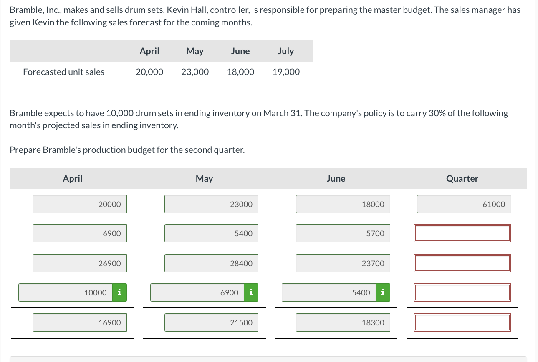Click the info icon next to April 10000
Image resolution: width=538 pixels, height=362 pixels.
pyautogui.click(x=119, y=292)
